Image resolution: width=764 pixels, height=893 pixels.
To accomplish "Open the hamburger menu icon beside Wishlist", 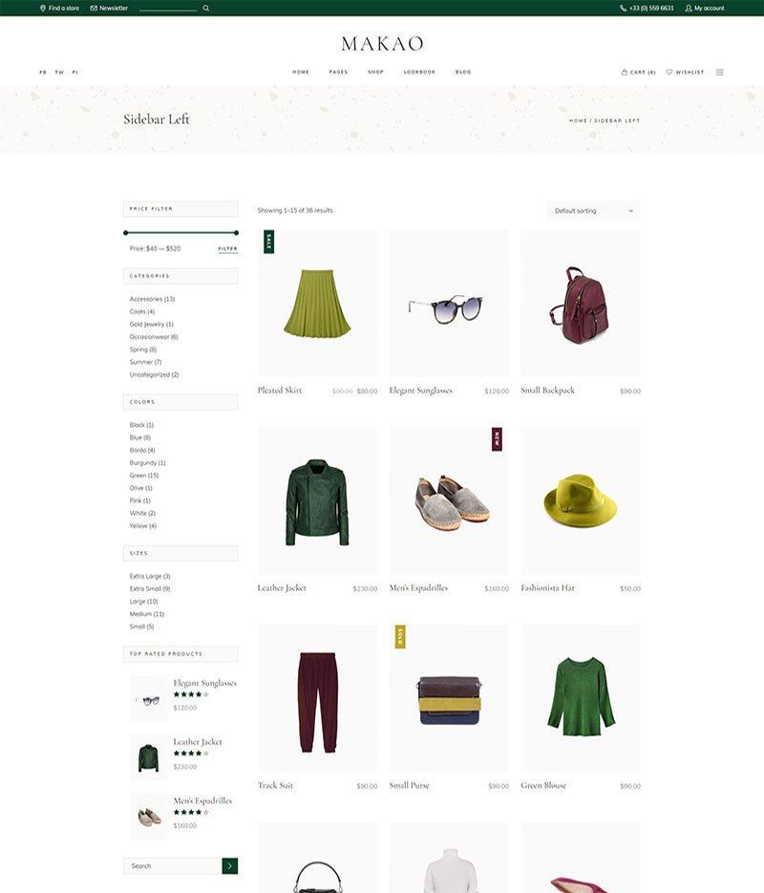I will point(720,73).
